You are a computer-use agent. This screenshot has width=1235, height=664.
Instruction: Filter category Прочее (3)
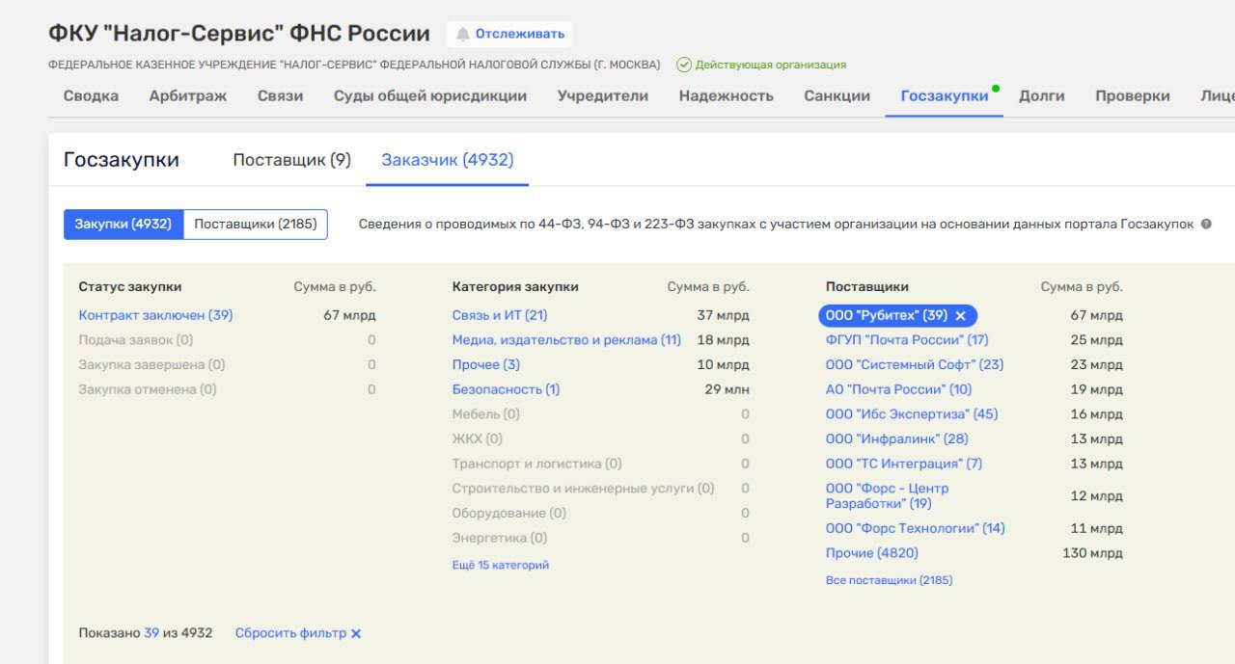[x=486, y=364]
